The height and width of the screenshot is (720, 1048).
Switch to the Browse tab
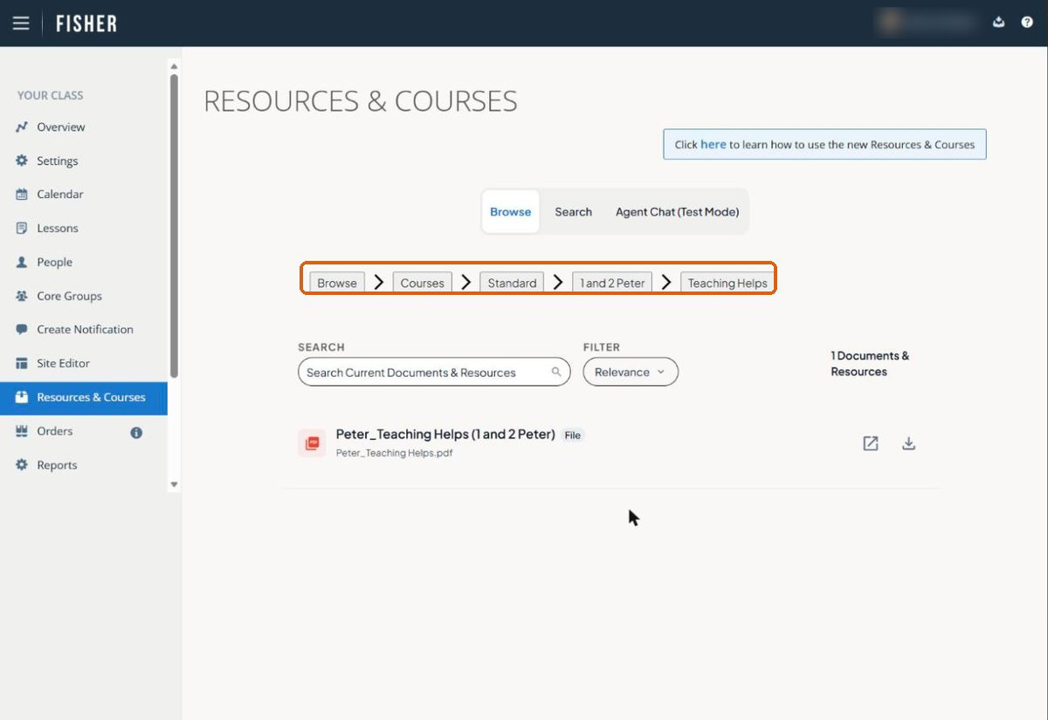pos(510,211)
